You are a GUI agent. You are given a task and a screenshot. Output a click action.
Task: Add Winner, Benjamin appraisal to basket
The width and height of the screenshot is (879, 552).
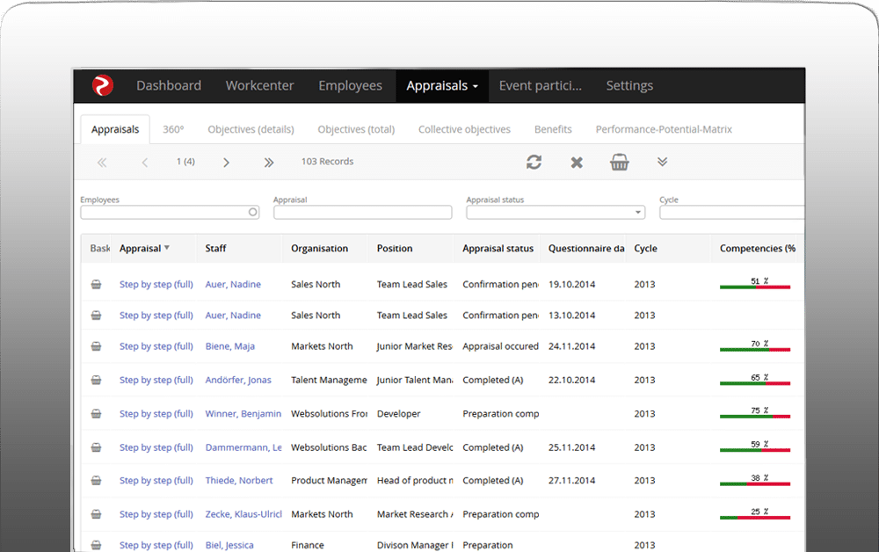pos(97,414)
